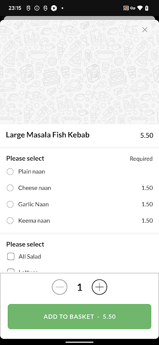Tap the VPN key status icon
The width and height of the screenshot is (159, 345).
click(x=133, y=8)
